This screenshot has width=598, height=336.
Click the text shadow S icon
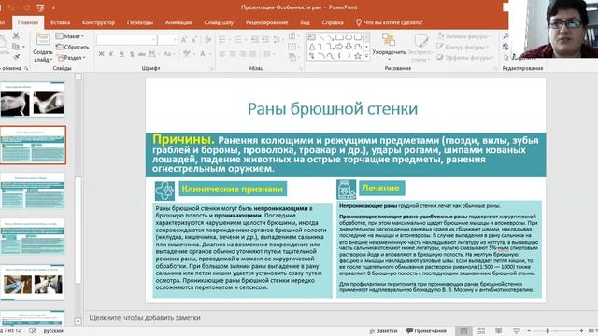132,54
